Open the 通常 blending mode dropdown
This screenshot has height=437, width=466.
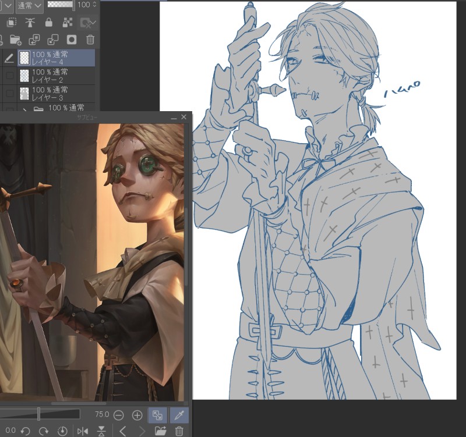pos(29,5)
